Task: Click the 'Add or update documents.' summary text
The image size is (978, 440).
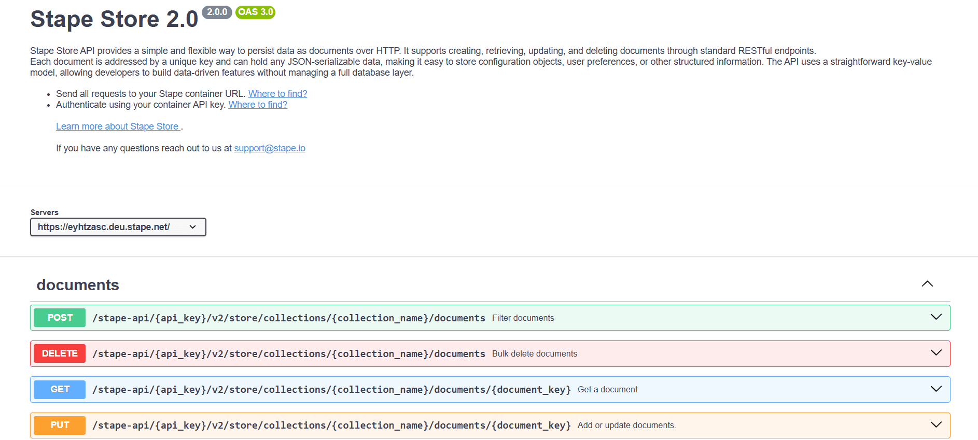Action: click(x=626, y=425)
